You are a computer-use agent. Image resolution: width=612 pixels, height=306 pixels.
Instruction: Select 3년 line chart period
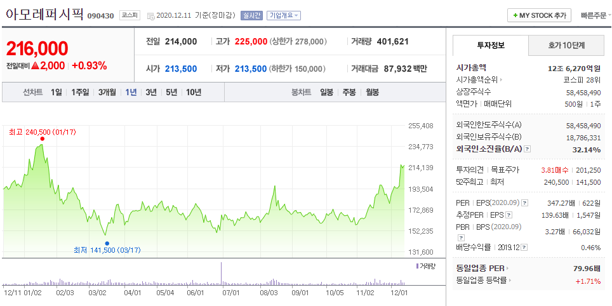(x=151, y=93)
